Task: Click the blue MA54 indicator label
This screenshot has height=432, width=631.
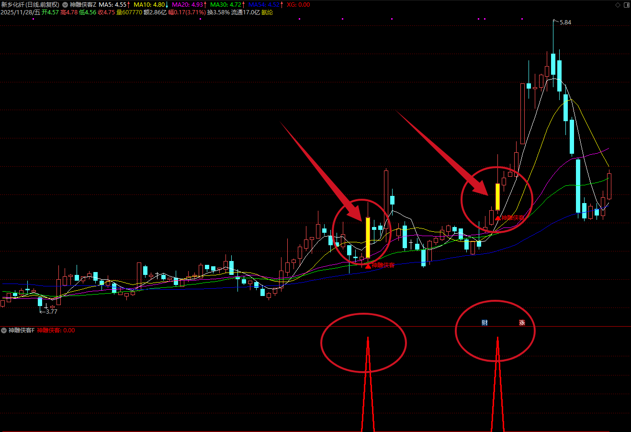Action: (265, 5)
